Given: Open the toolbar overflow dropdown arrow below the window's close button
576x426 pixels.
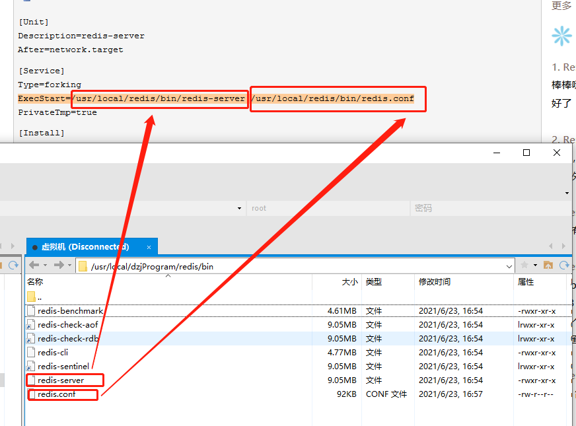Looking at the screenshot, I should coord(567,193).
